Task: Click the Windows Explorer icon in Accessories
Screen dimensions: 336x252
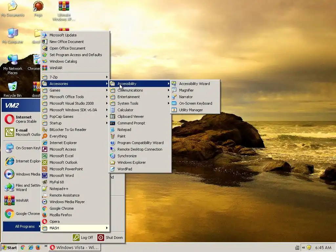Action: coord(113,162)
